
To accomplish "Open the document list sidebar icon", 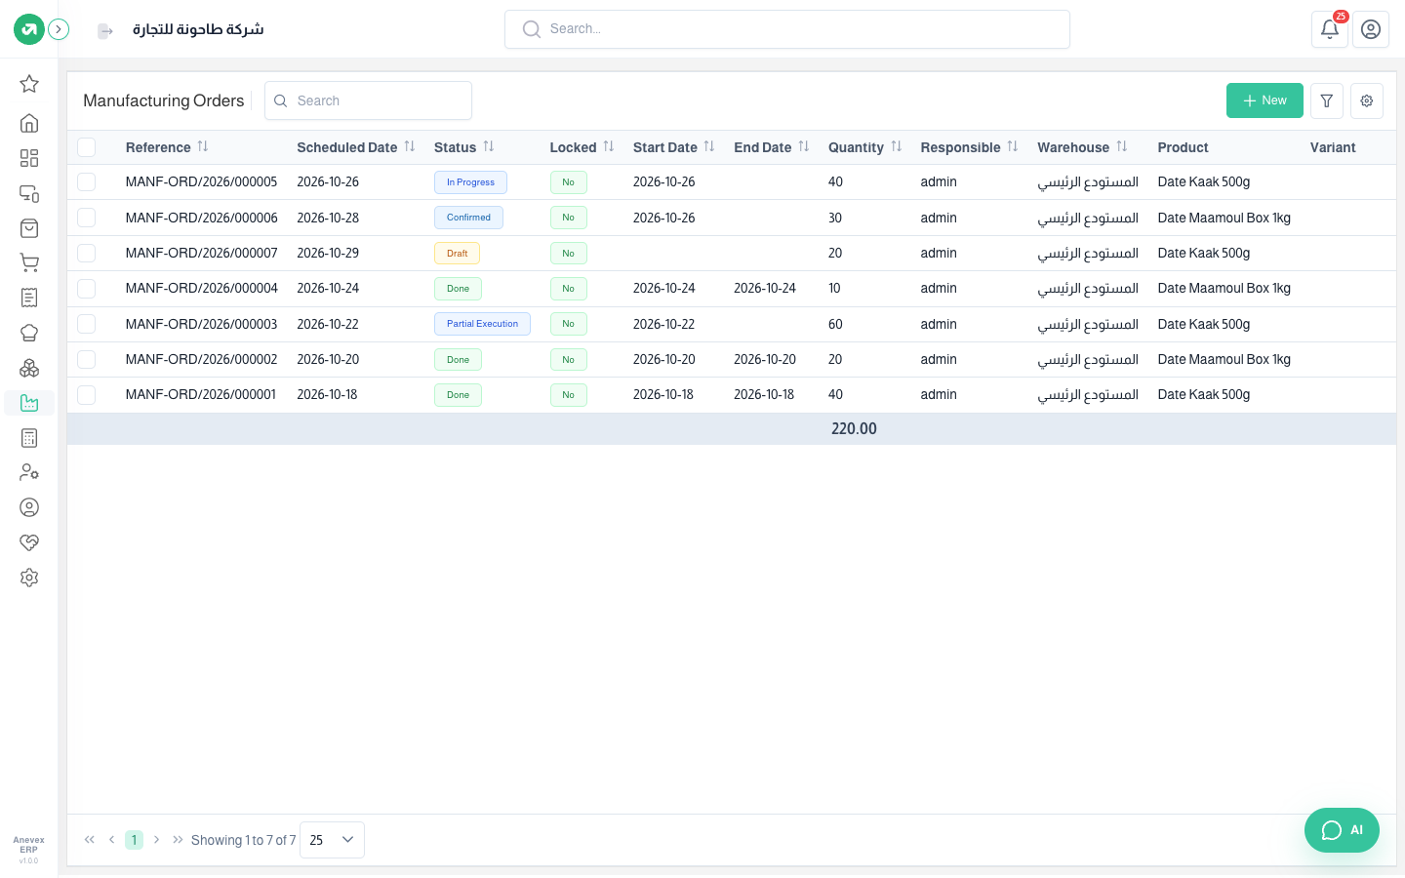I will (29, 298).
